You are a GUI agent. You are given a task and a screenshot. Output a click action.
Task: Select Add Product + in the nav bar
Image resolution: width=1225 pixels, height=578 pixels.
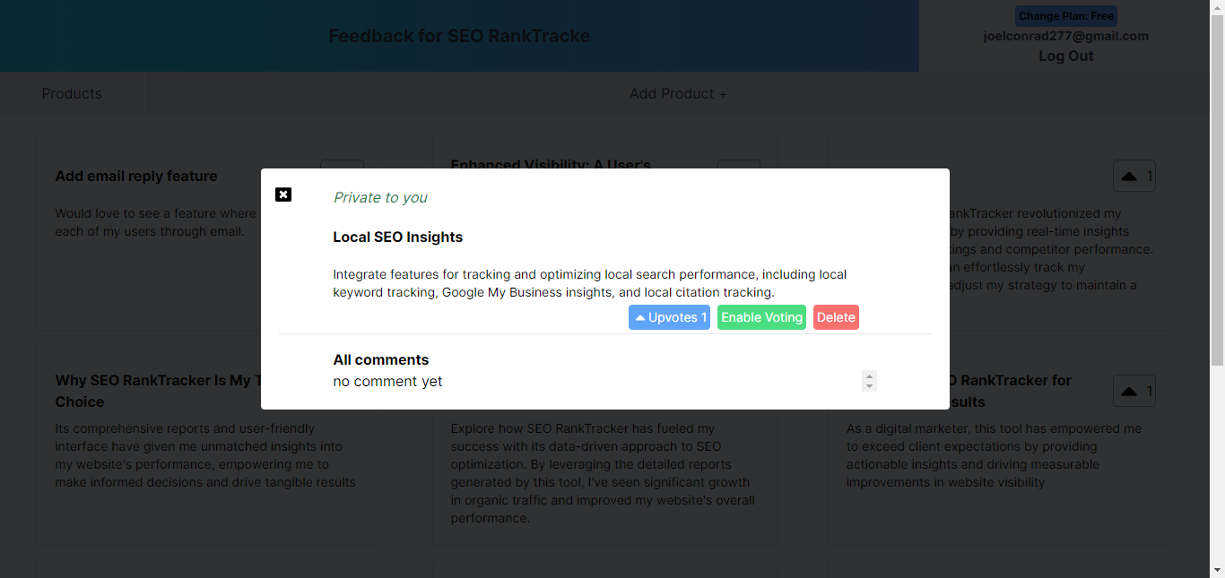[678, 93]
